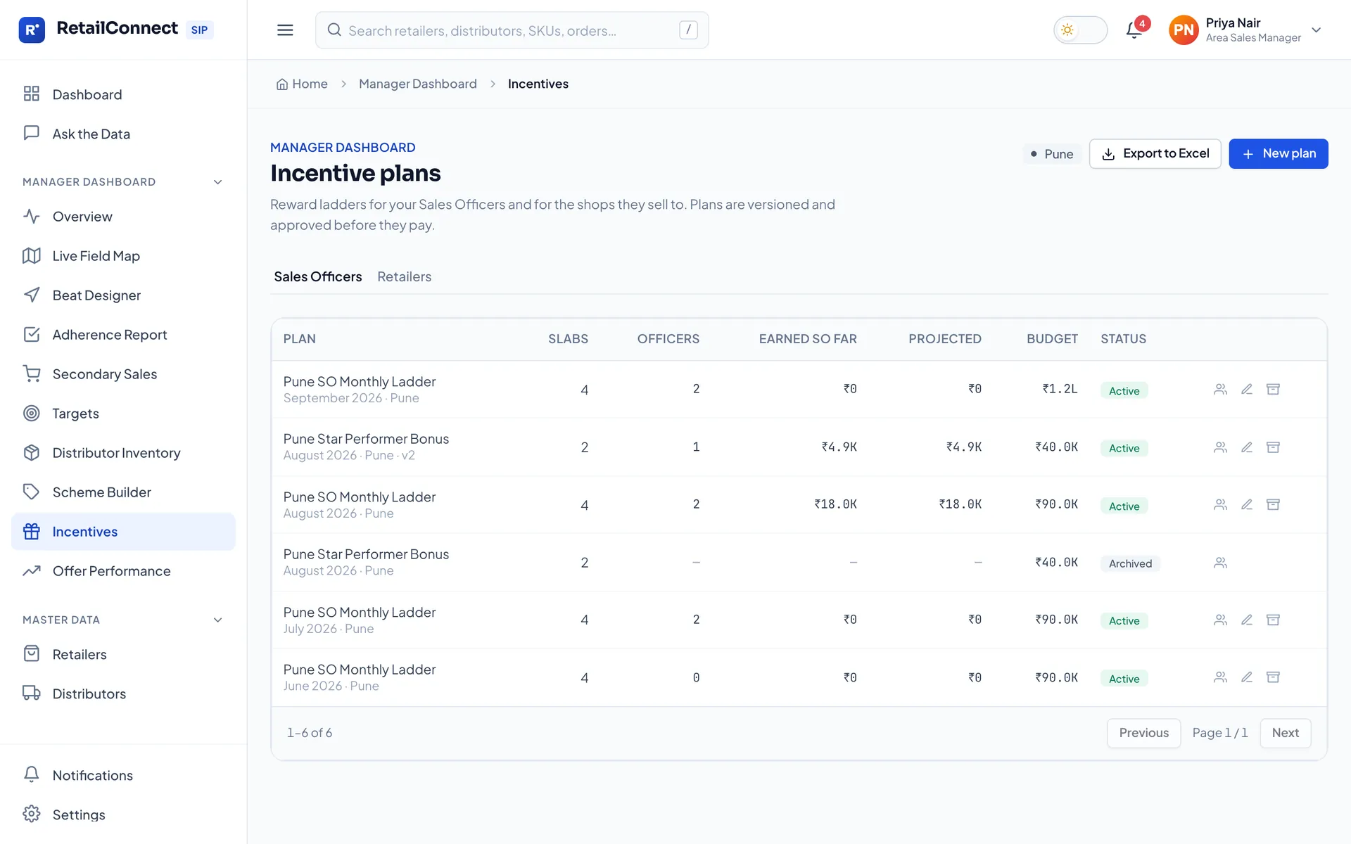
Task: Click the EARNED SO FAR column header
Action: point(807,339)
